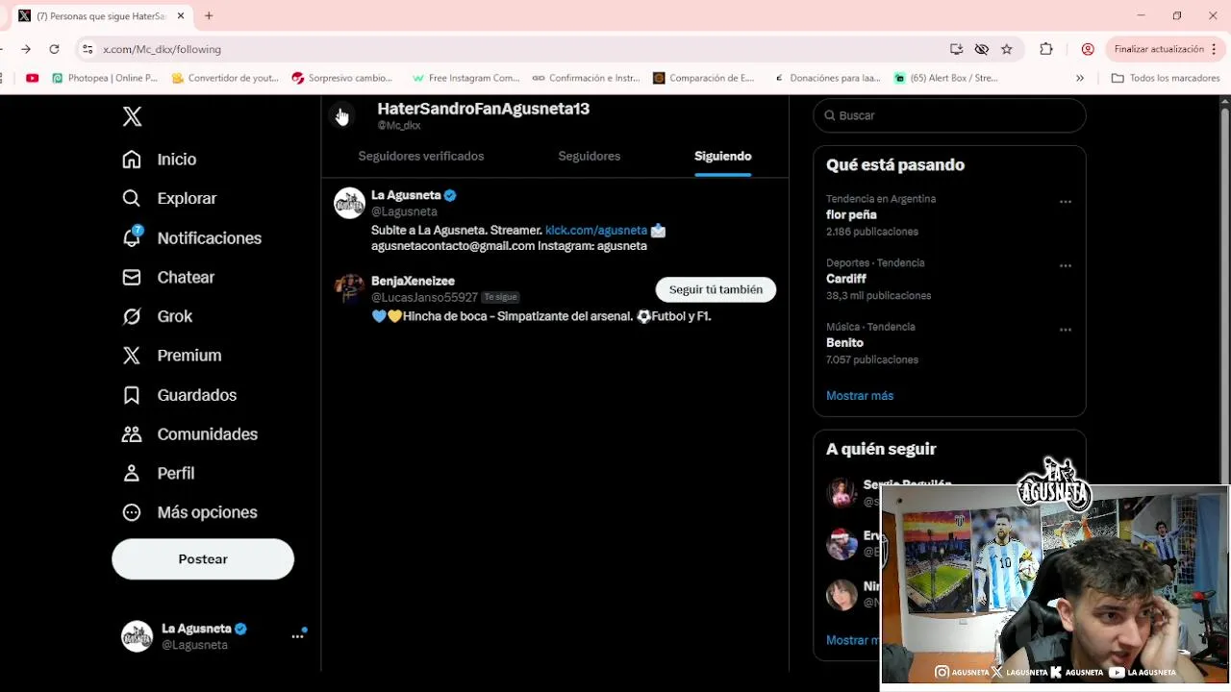Open BenjaXeneizee profile avatar
The width and height of the screenshot is (1231, 692).
point(349,288)
